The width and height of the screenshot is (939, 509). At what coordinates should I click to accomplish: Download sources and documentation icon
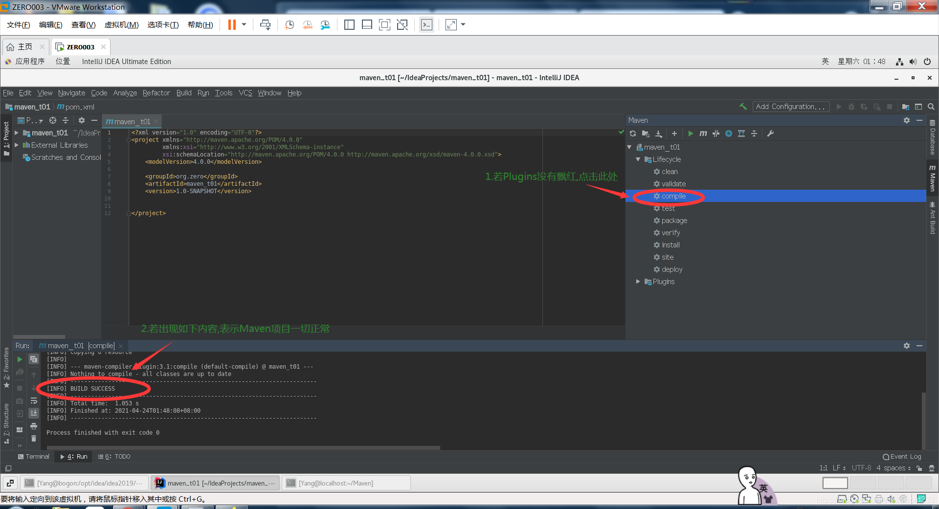(x=659, y=133)
